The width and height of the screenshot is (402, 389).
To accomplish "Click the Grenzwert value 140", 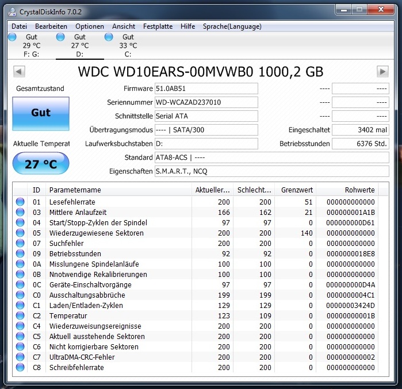I will click(x=307, y=233).
